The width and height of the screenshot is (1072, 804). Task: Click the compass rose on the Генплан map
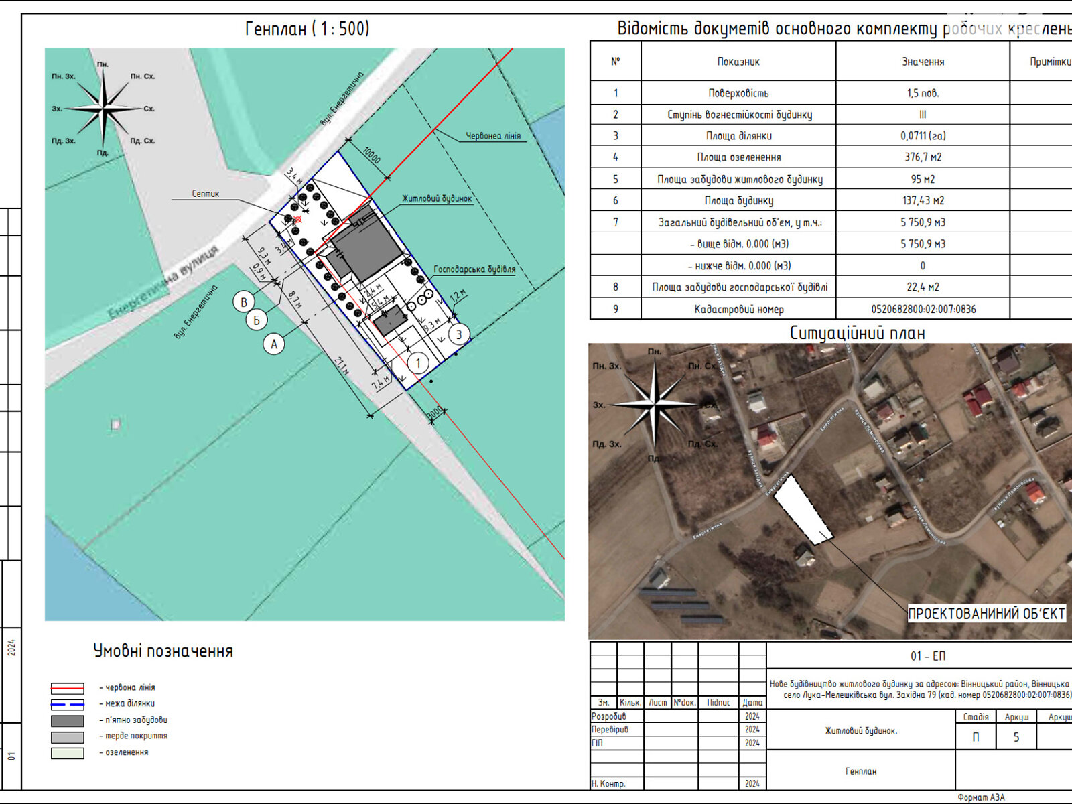(x=103, y=108)
